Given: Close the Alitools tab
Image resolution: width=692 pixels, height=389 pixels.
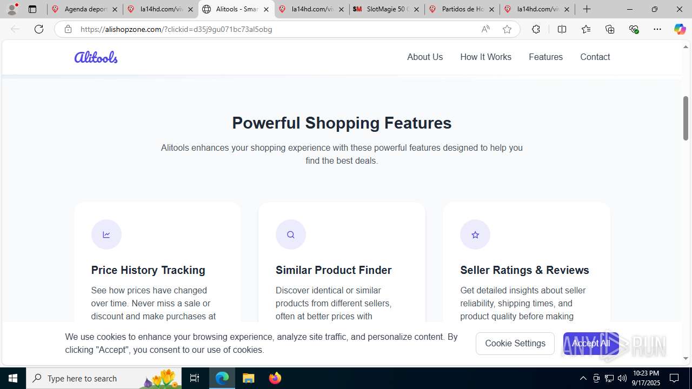Looking at the screenshot, I should pos(266,9).
